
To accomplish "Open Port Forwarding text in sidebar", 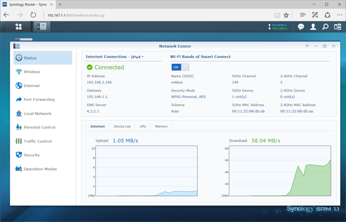I will 39,100.
